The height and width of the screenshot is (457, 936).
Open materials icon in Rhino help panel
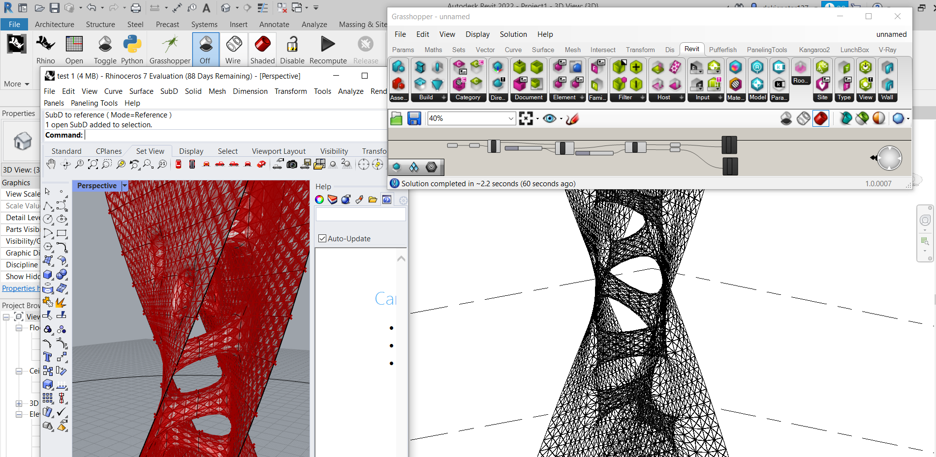point(346,200)
